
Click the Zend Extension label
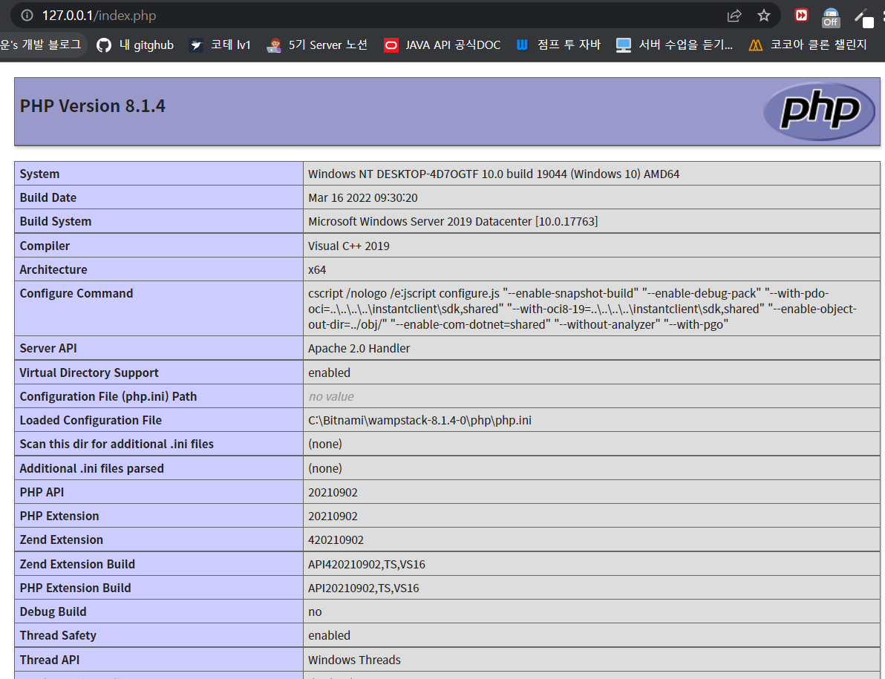(x=62, y=539)
